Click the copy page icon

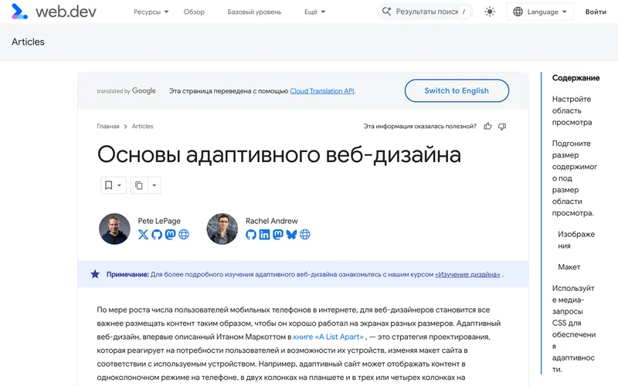click(x=139, y=185)
